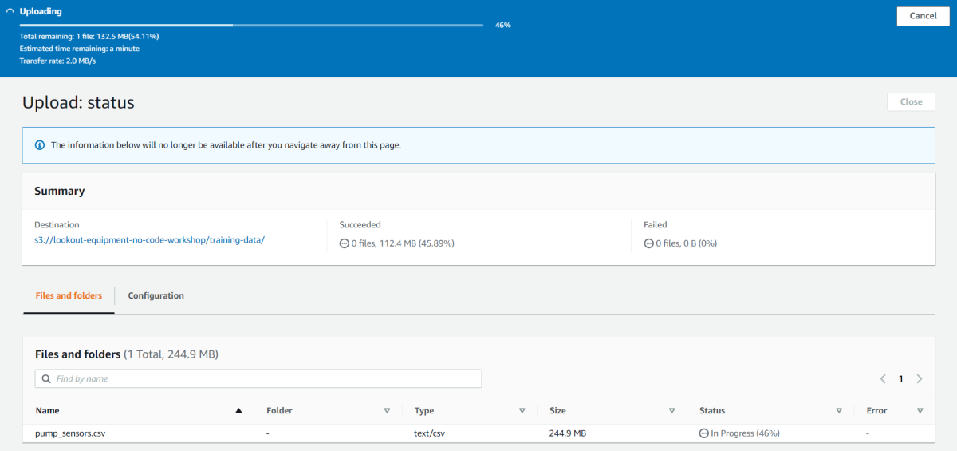Cancel the upload

923,16
